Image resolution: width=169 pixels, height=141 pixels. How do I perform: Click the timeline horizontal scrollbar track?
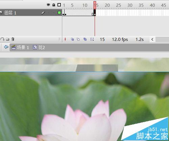[x=162, y=40]
